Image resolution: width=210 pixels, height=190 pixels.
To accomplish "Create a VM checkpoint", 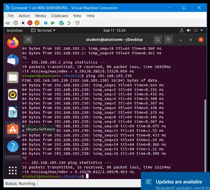I will [62, 23].
